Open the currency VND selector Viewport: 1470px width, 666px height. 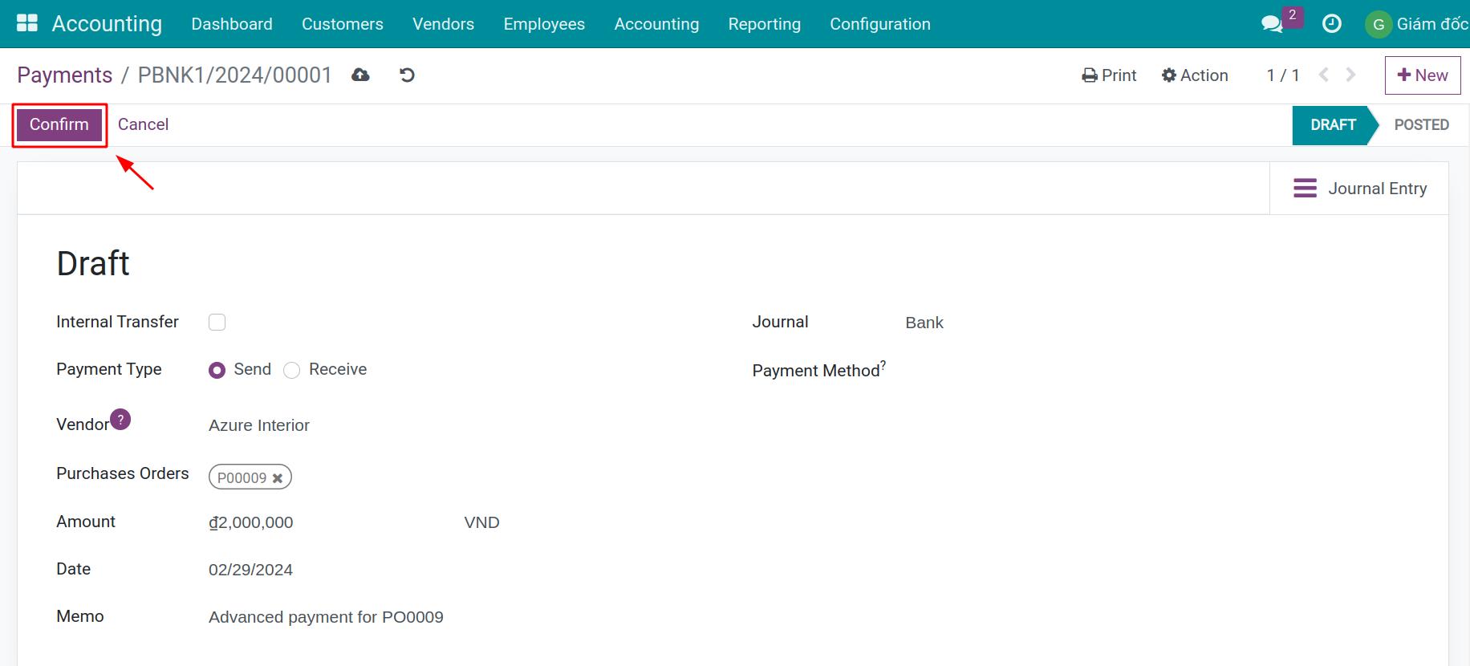(481, 522)
